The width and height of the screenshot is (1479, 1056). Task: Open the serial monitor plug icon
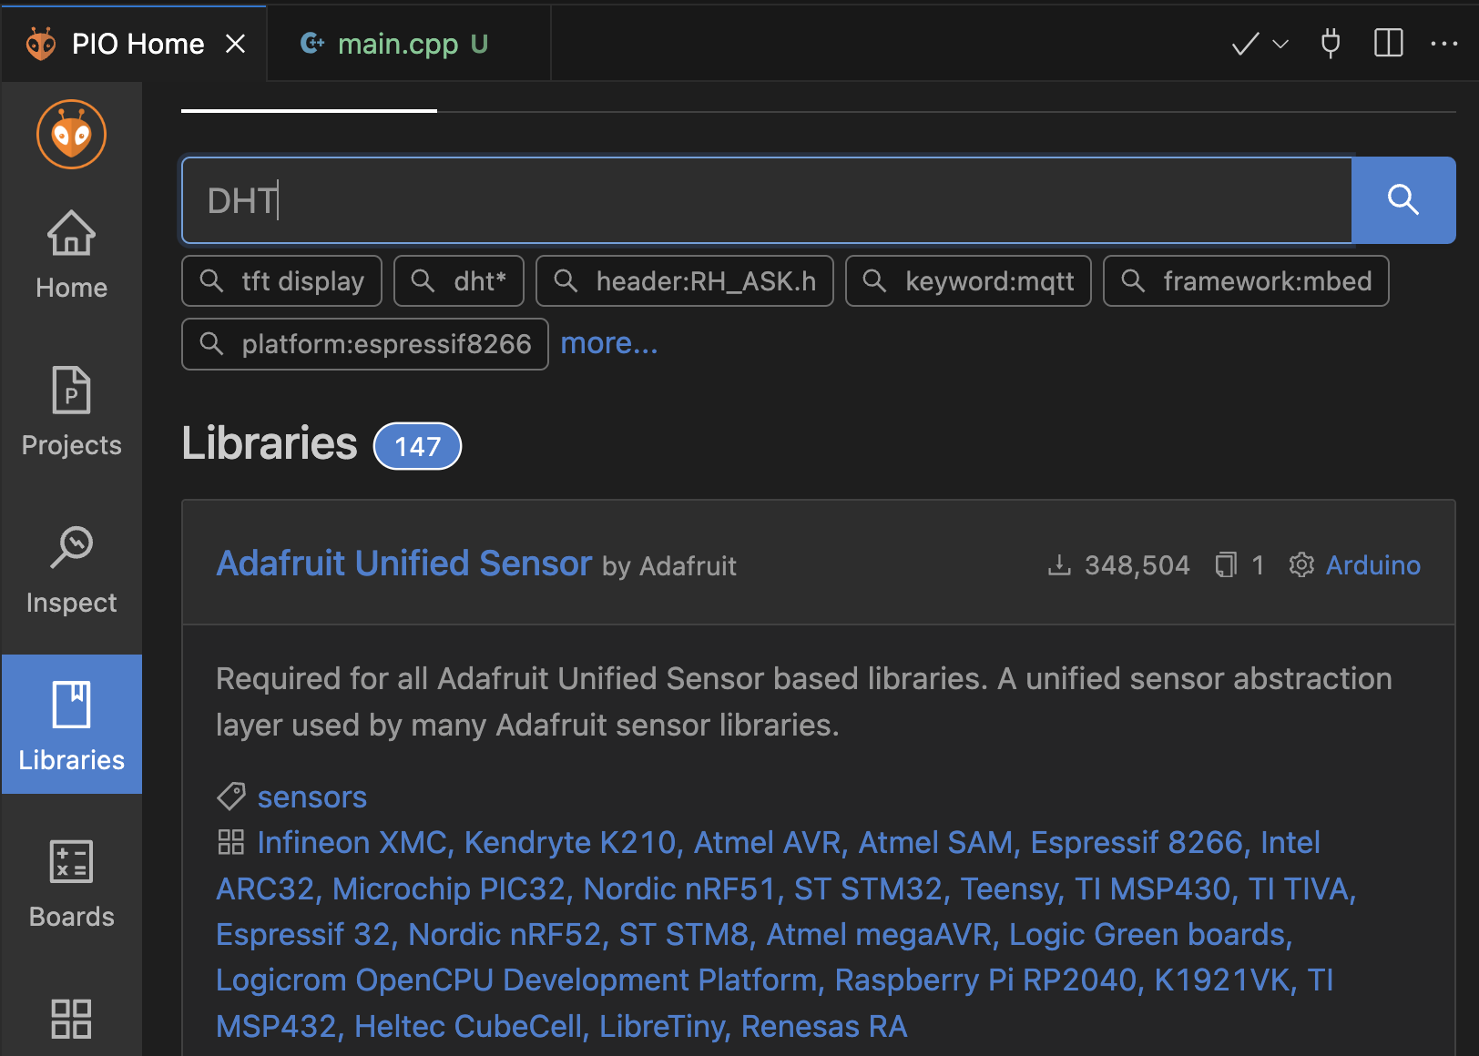pos(1331,43)
